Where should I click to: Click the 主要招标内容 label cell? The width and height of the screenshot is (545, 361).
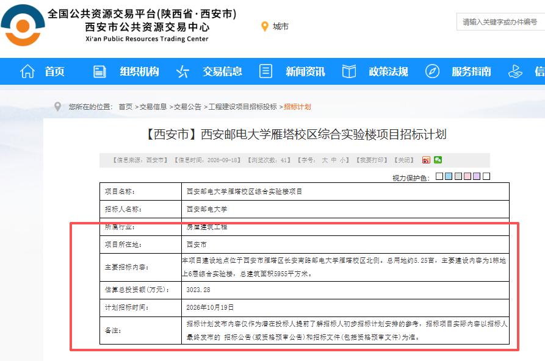point(140,267)
